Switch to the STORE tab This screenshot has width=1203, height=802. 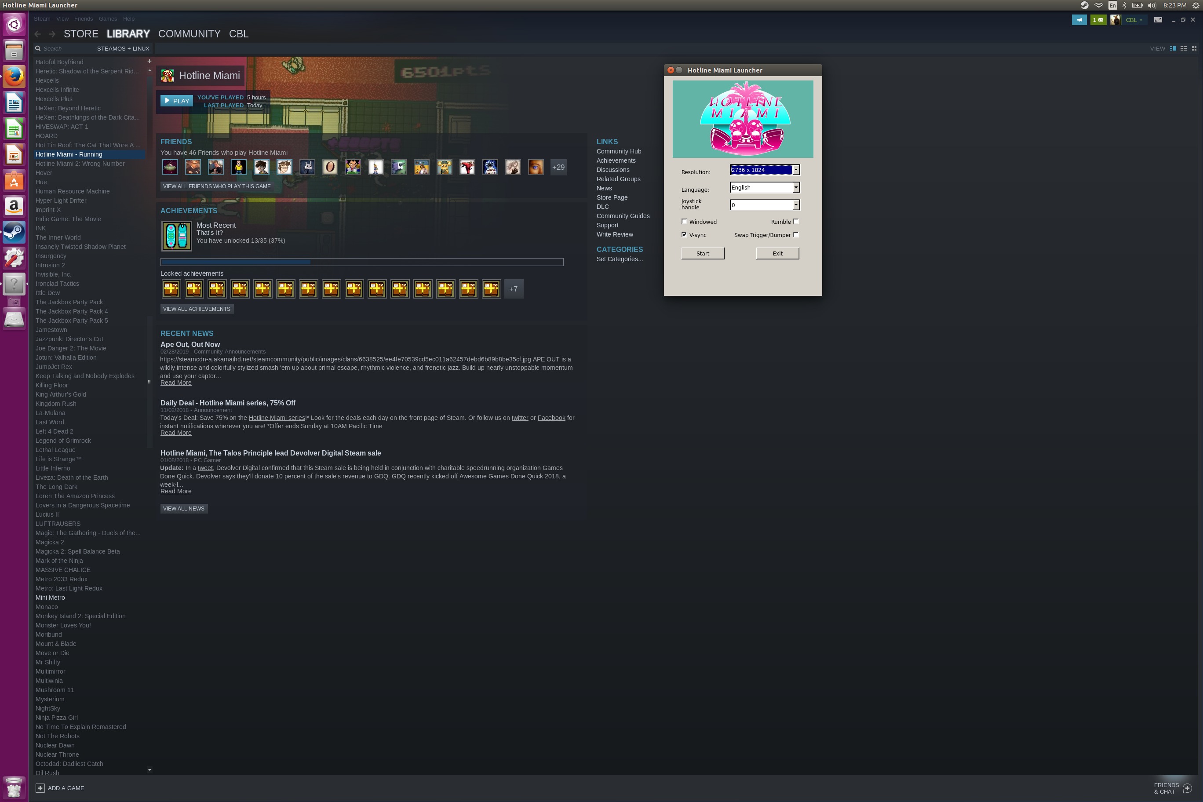pyautogui.click(x=81, y=34)
